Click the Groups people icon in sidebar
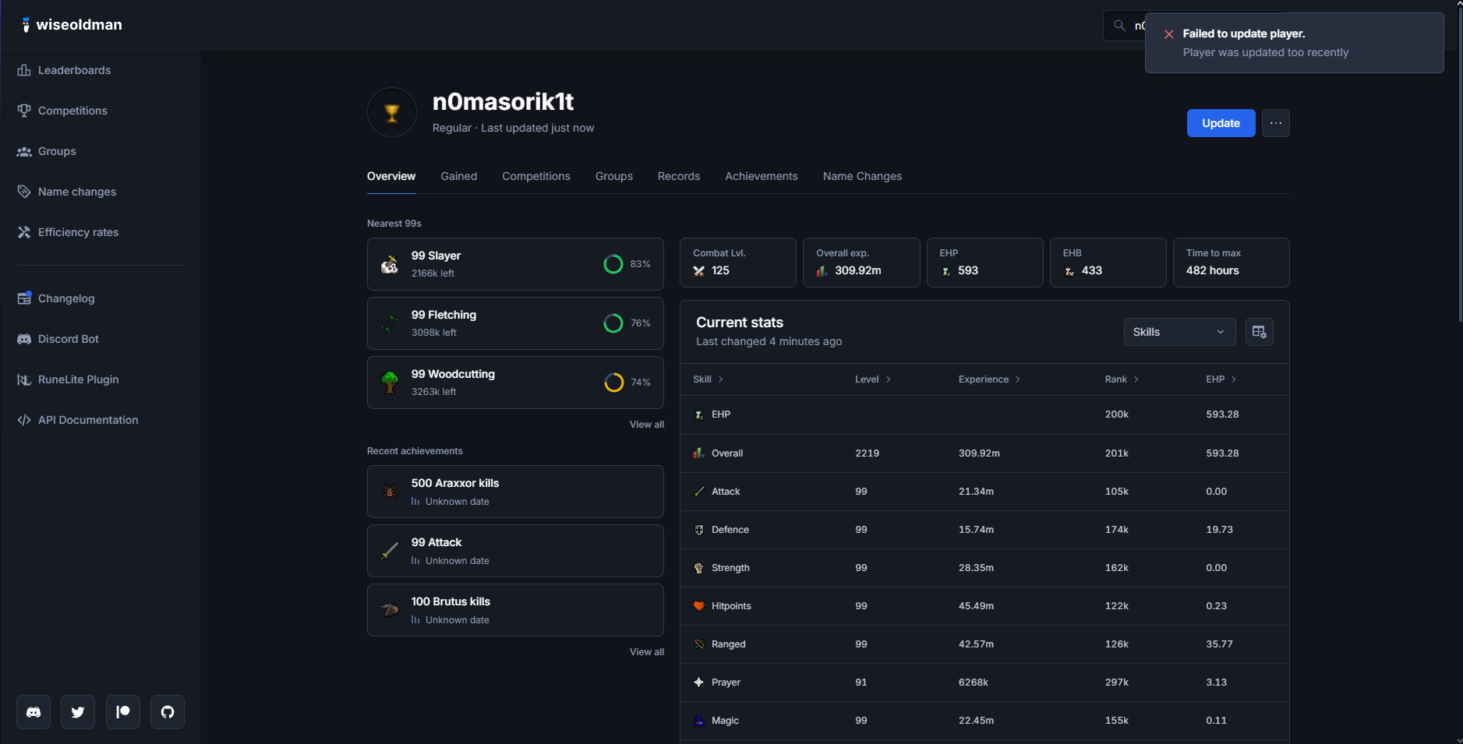Viewport: 1463px width, 744px height. click(x=24, y=151)
